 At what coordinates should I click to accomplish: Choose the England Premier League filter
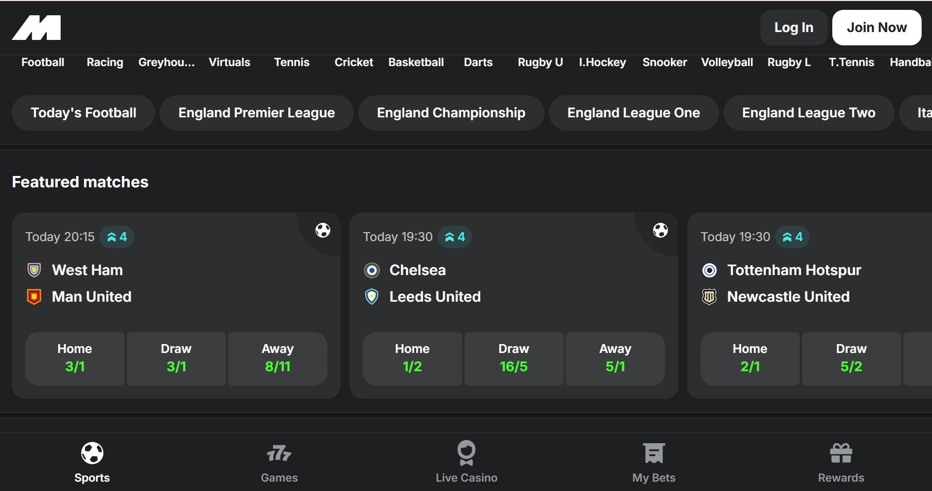tap(256, 113)
